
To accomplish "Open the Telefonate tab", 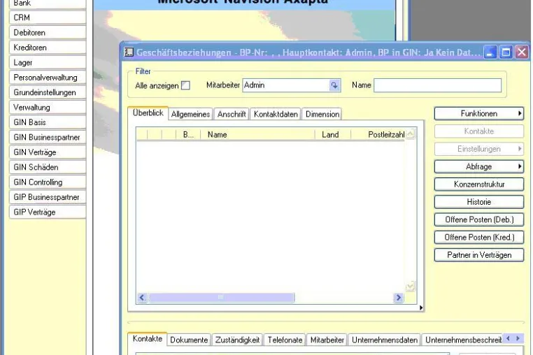I will (285, 340).
